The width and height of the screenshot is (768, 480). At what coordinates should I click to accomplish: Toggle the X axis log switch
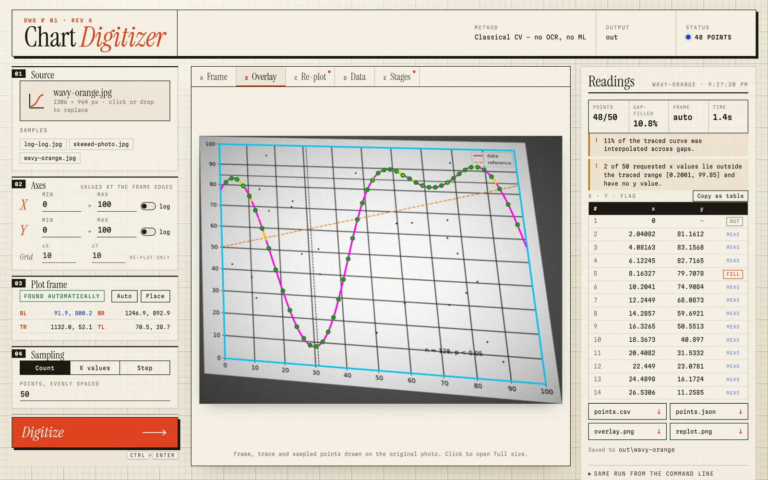coord(148,206)
